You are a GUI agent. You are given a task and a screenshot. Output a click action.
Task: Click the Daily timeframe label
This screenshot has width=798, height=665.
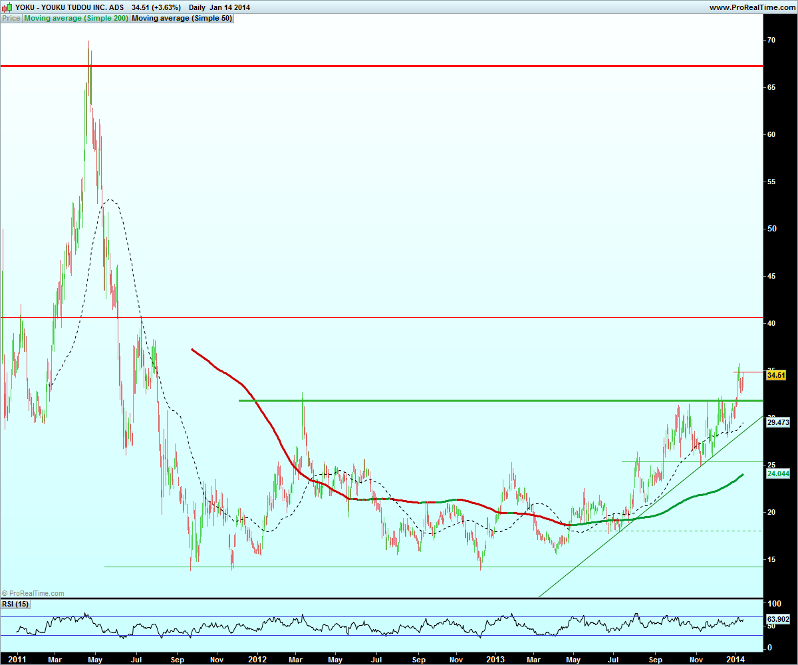197,7
